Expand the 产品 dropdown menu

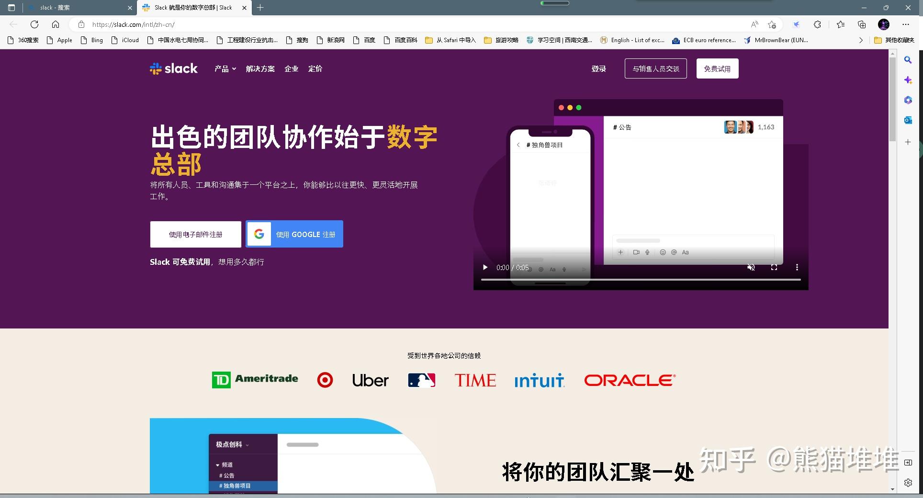225,69
